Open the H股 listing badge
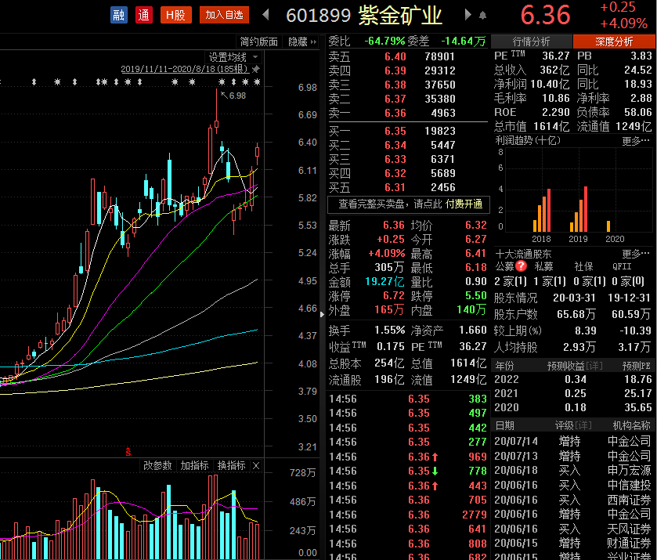Image resolution: width=657 pixels, height=560 pixels. tap(176, 15)
